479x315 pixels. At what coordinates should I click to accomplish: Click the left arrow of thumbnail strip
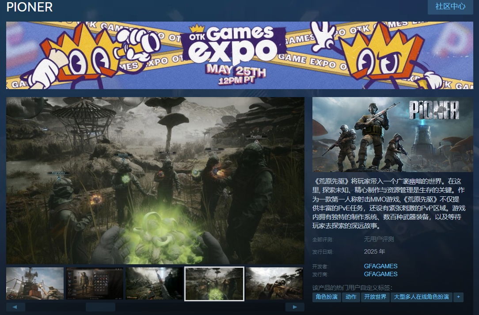pos(15,307)
